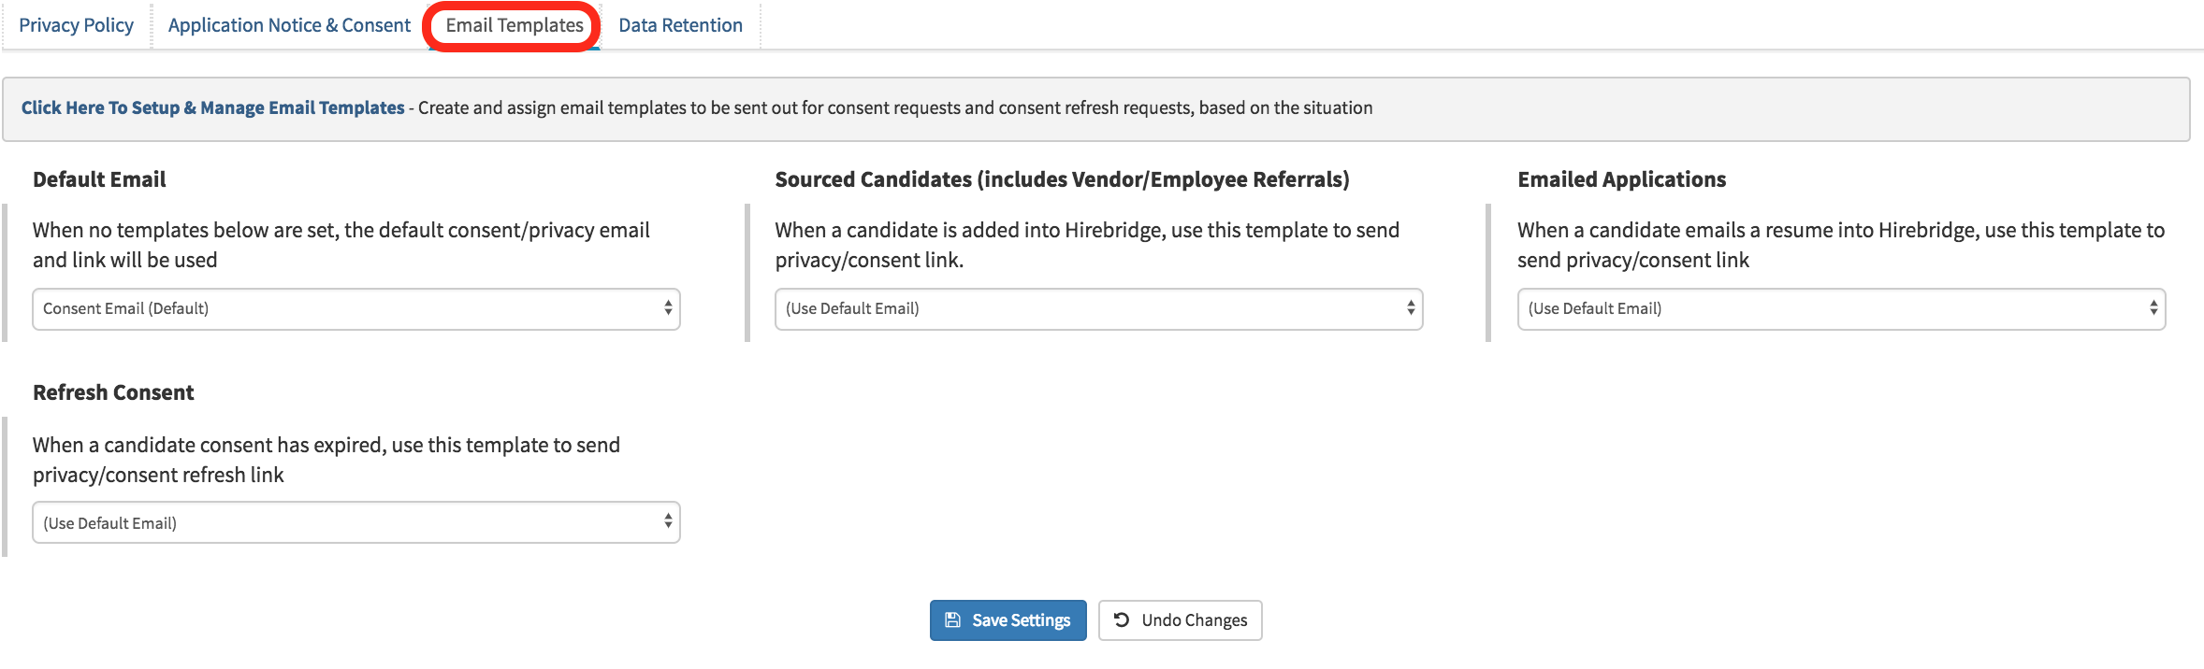Screen dimensions: 2204x669
Task: Go to the Data Retention tab
Action: coord(680,25)
